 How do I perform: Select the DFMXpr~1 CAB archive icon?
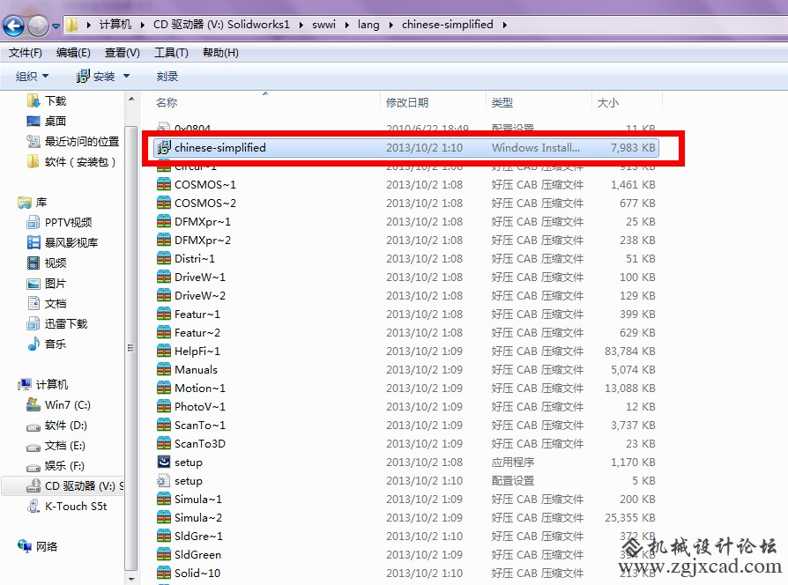(x=164, y=221)
